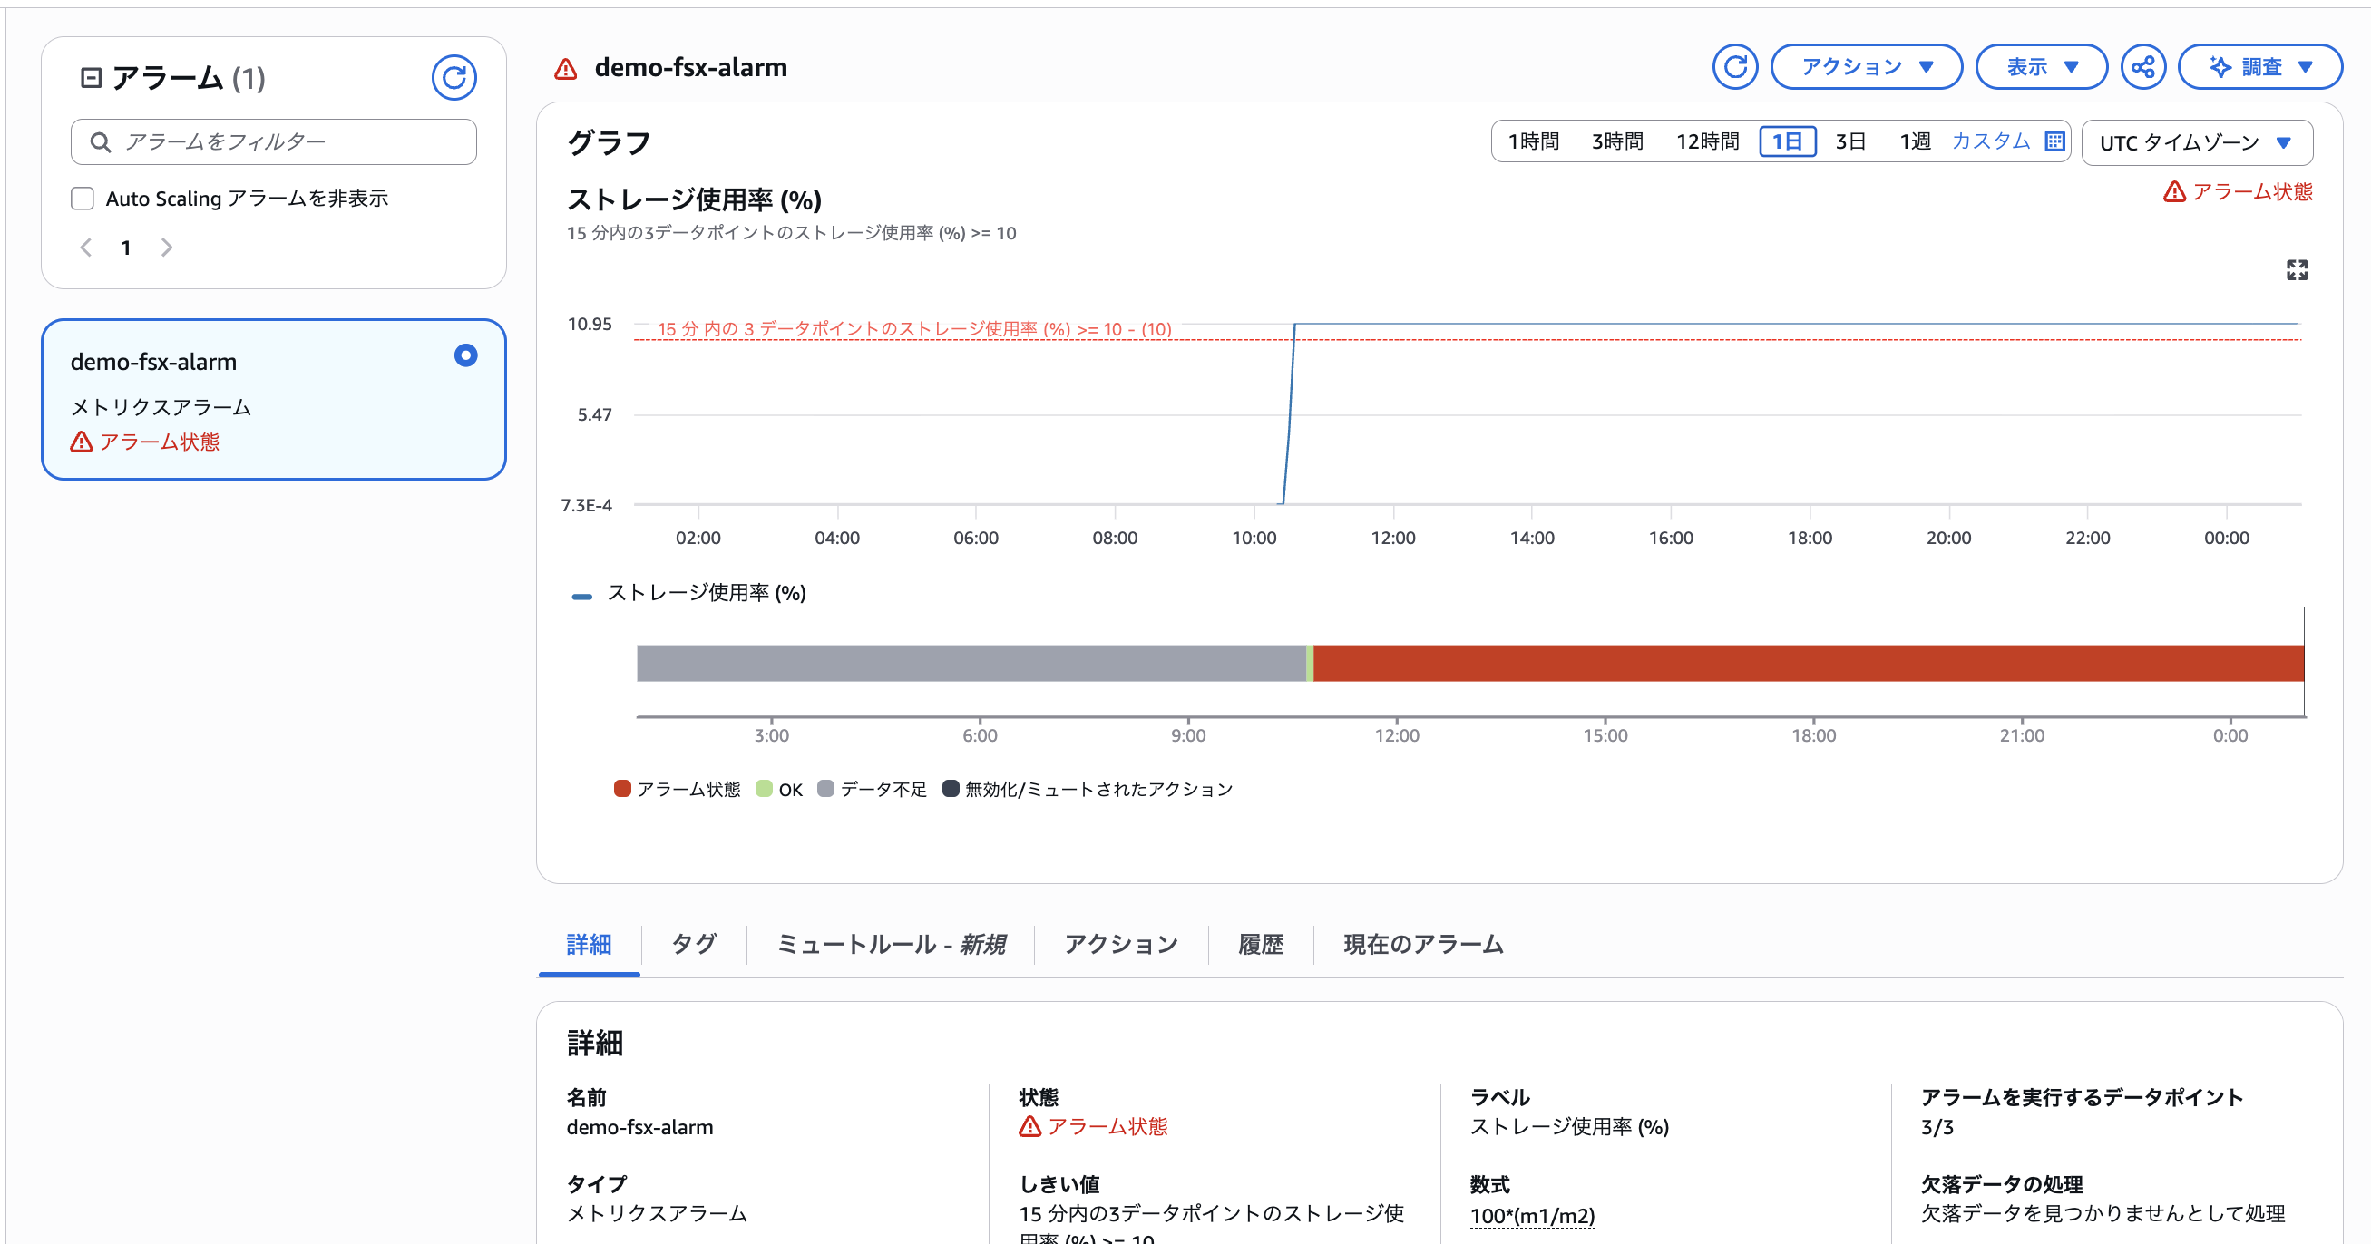This screenshot has width=2371, height=1244.
Task: Open the UTC タイムゾーン selector
Action: (x=2195, y=142)
